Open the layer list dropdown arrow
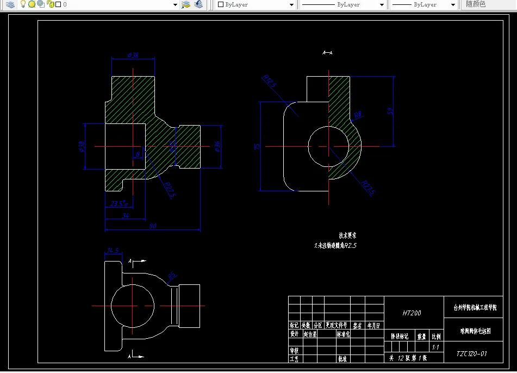 175,5
